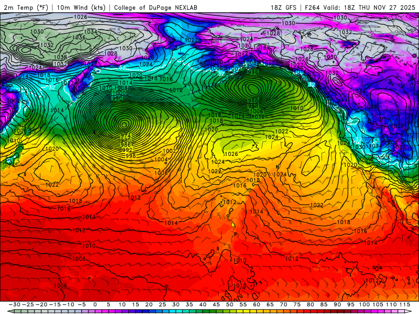Click the 'College of DuPage NEXLAB' title text

[x=156, y=7]
